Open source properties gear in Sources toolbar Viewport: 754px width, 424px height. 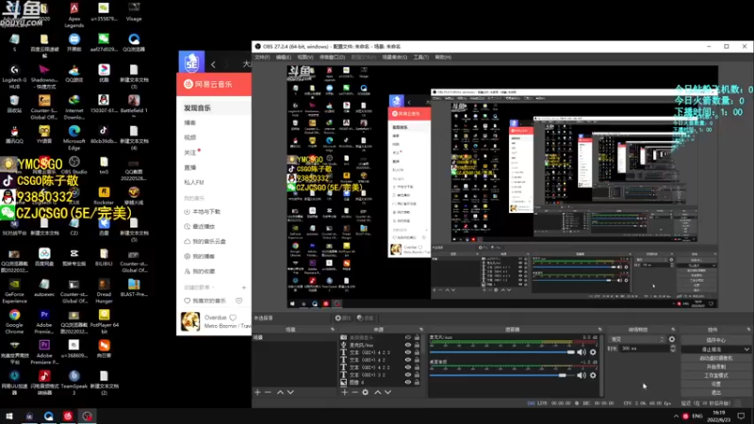click(366, 392)
